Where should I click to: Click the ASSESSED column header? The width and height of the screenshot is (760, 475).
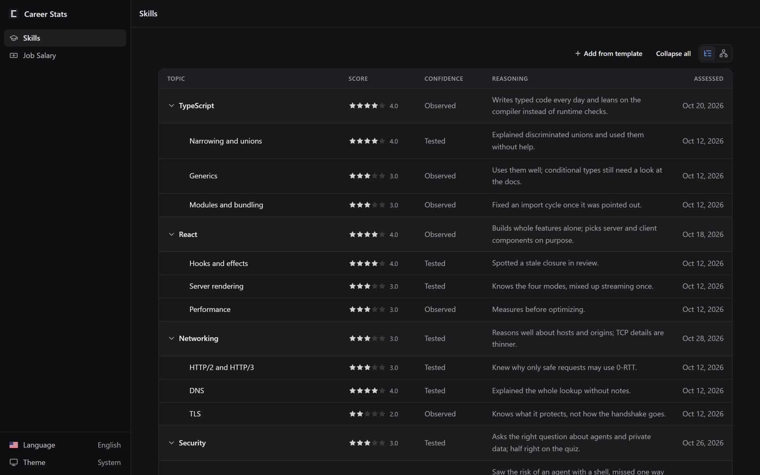(709, 79)
